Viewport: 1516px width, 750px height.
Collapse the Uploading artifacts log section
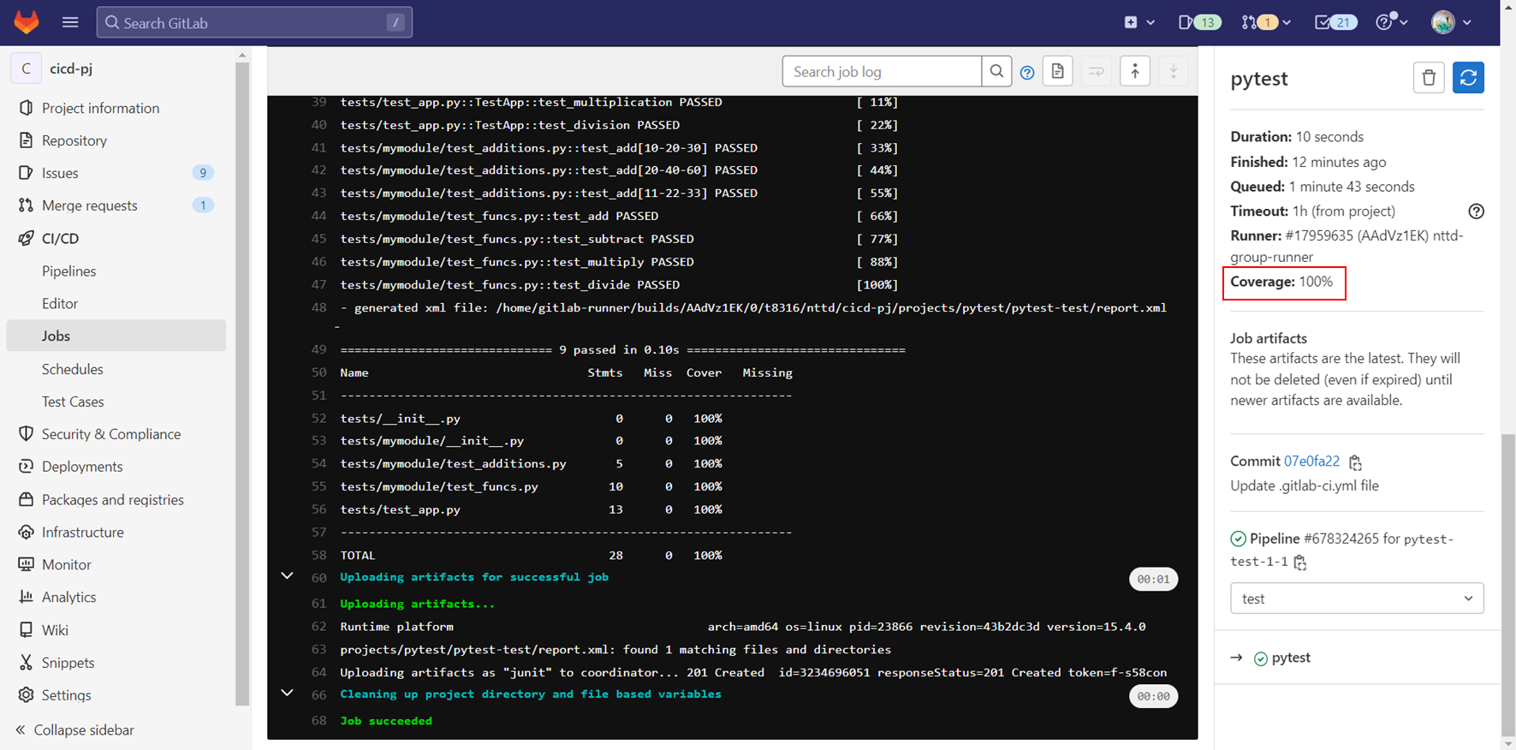click(288, 576)
